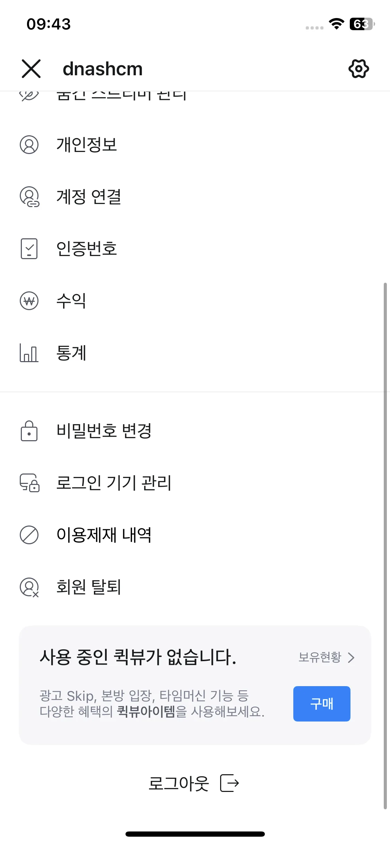Tap the 인증번호 phone-check icon
The height and width of the screenshot is (845, 390).
[29, 249]
